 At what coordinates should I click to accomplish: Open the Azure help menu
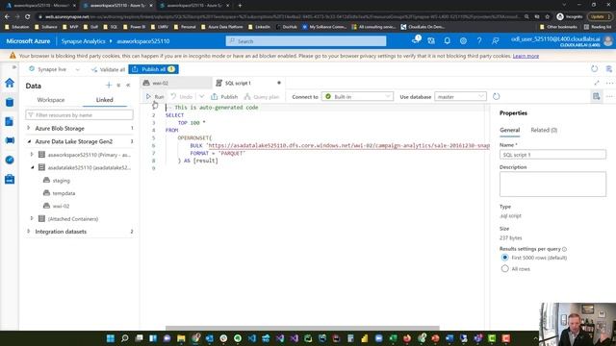point(479,40)
